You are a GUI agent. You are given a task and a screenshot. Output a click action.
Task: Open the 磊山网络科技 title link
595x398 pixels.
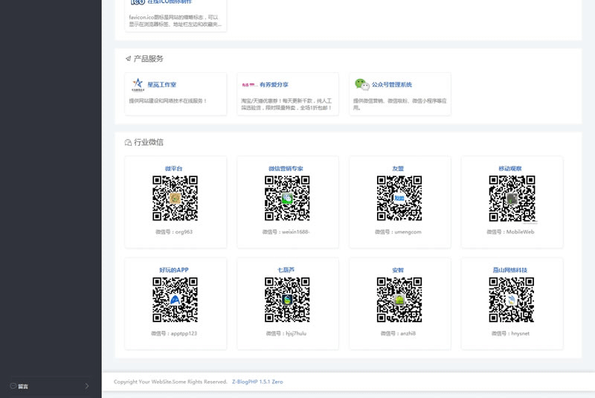pos(510,270)
